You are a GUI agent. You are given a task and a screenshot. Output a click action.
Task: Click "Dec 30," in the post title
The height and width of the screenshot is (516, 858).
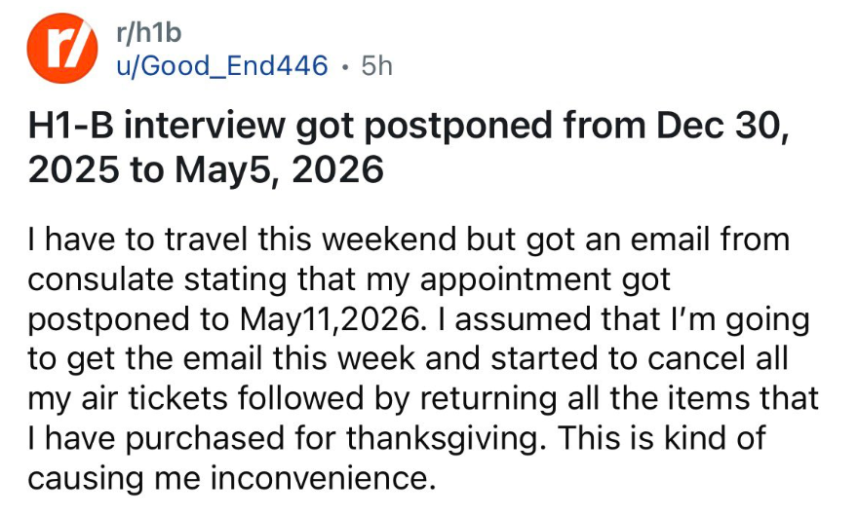point(722,128)
